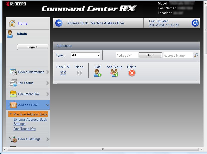Click the Admin username text
The height and width of the screenshot is (154, 207).
click(x=22, y=34)
